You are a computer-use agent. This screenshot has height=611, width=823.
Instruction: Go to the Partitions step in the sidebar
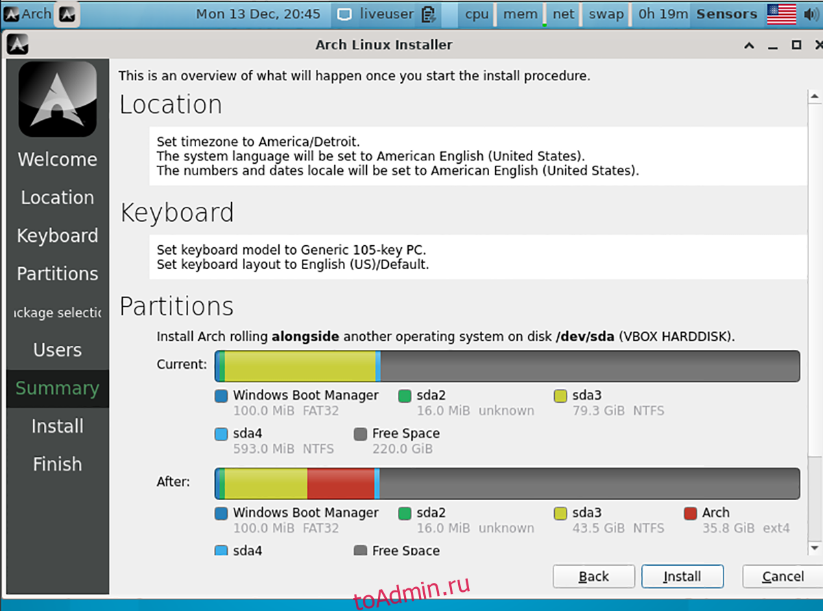[x=58, y=274]
